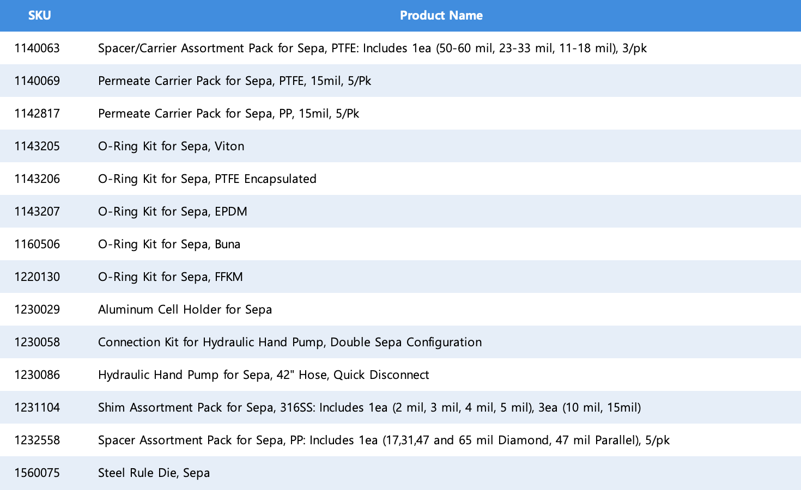Click Permeate Carrier Pack PTFE 15mil row text

coord(234,81)
